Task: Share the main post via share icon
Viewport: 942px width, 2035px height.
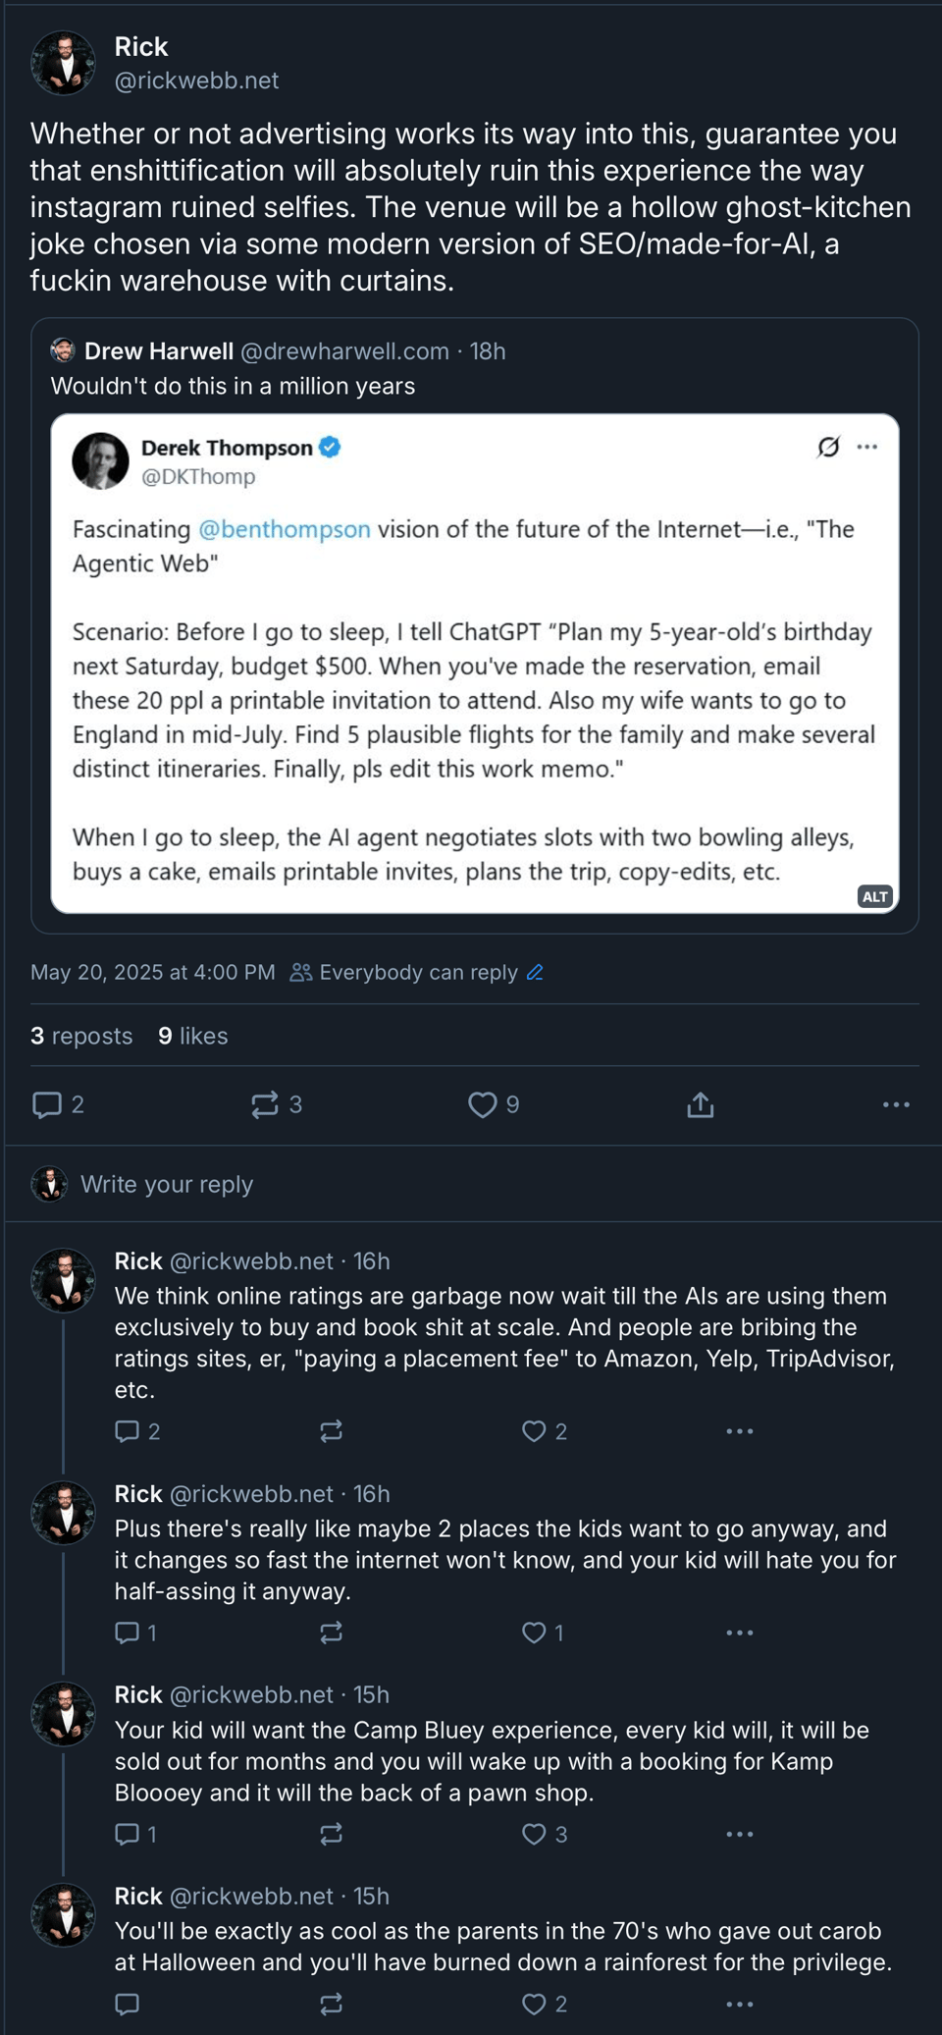Action: coord(700,1104)
